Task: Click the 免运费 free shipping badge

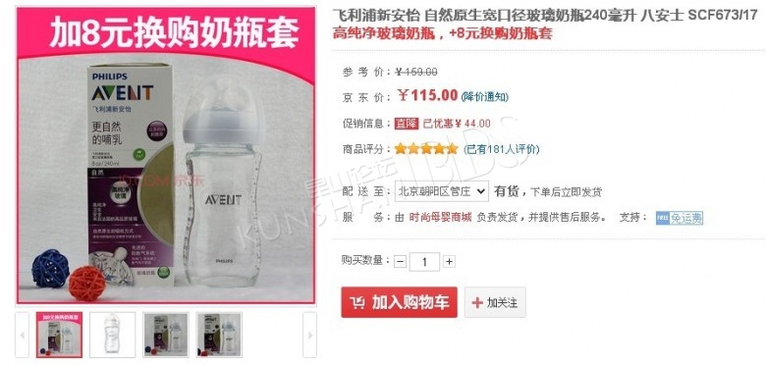Action: [679, 218]
